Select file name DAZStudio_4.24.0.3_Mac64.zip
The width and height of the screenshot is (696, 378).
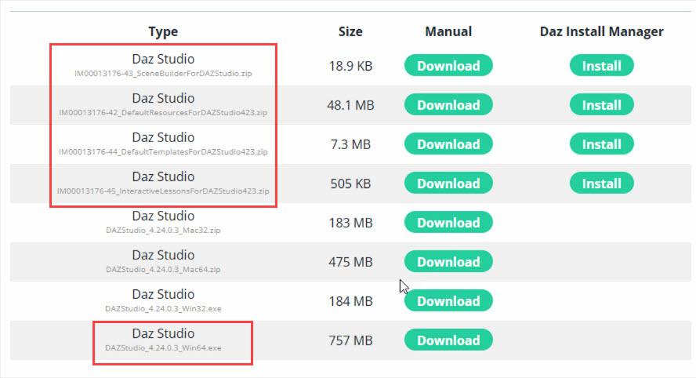click(163, 269)
